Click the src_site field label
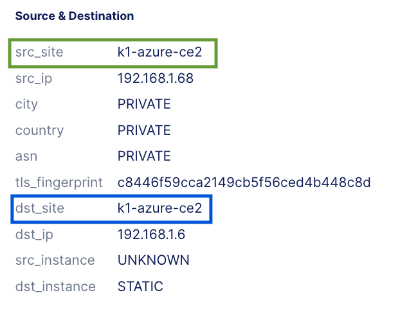The width and height of the screenshot is (418, 311). pos(39,53)
